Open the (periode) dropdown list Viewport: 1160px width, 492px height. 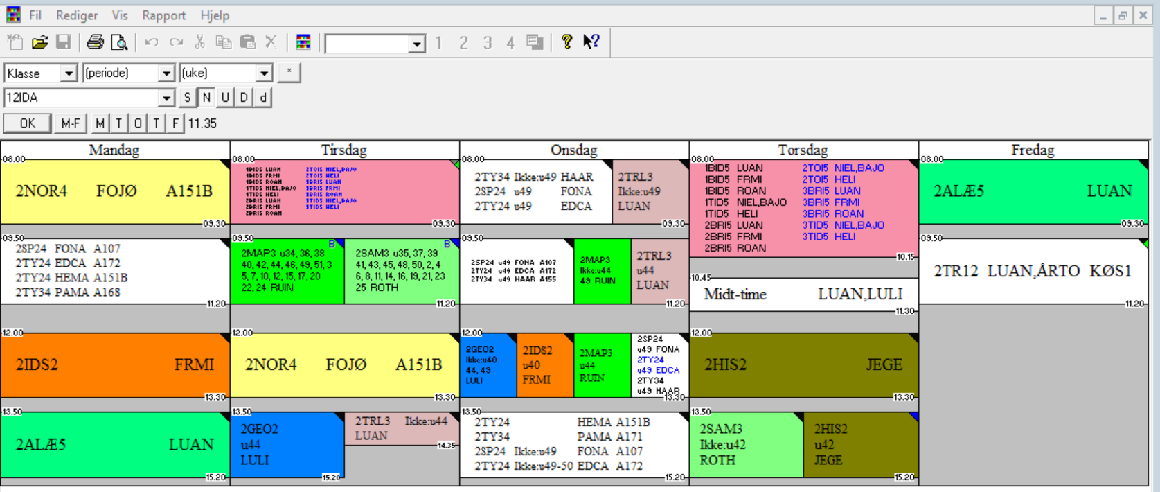click(166, 73)
